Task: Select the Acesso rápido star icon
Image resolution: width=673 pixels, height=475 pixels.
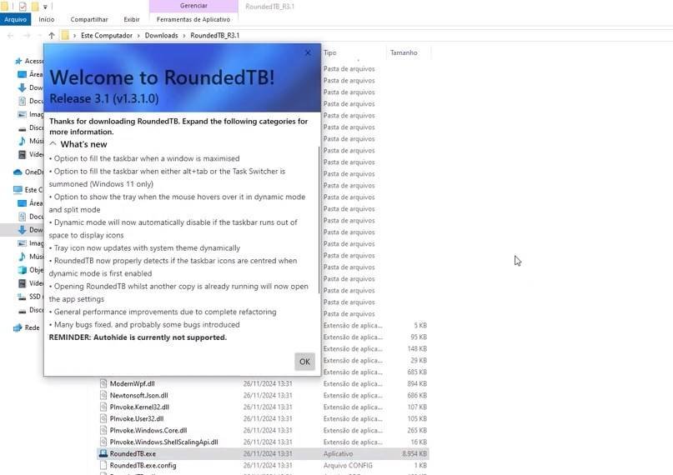Action: [18, 61]
